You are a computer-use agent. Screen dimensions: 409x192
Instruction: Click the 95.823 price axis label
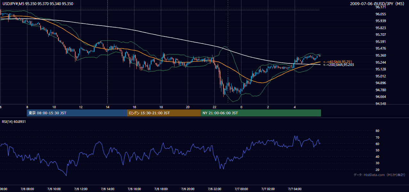[x=381, y=28]
